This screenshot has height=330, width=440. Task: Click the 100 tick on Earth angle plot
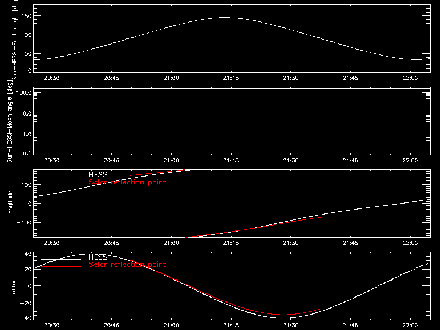(26, 35)
